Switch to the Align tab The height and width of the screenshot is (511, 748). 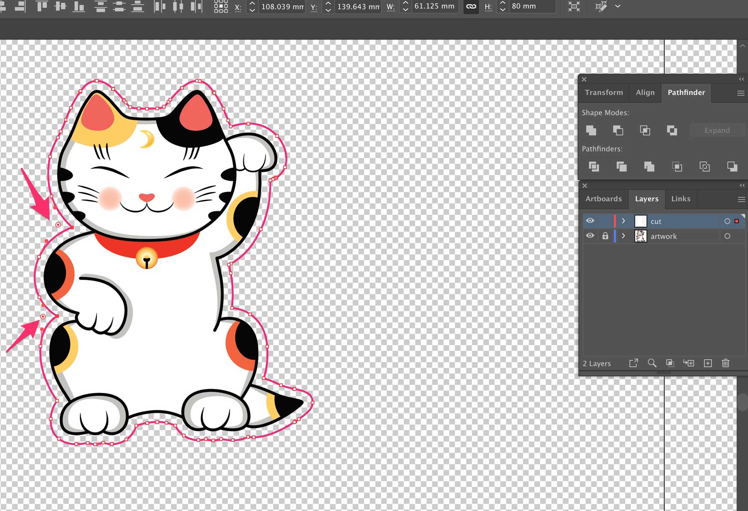(x=645, y=93)
